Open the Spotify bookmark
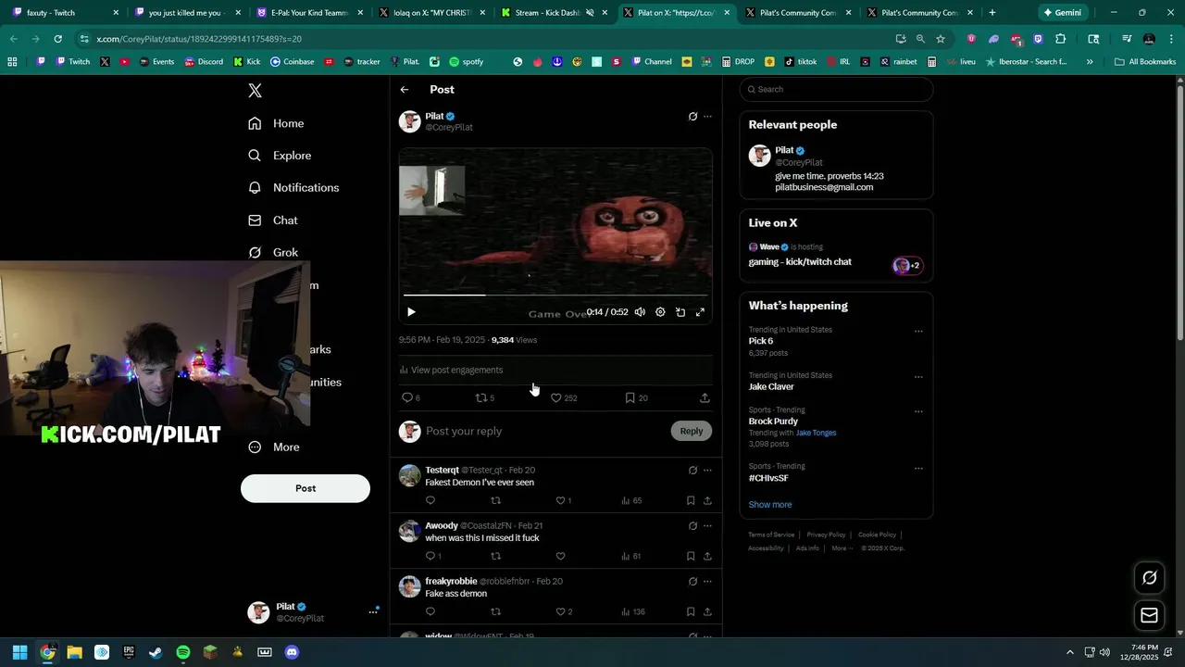 467,62
